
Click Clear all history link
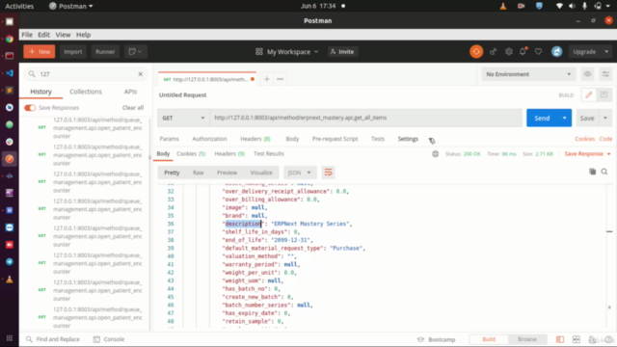[133, 108]
